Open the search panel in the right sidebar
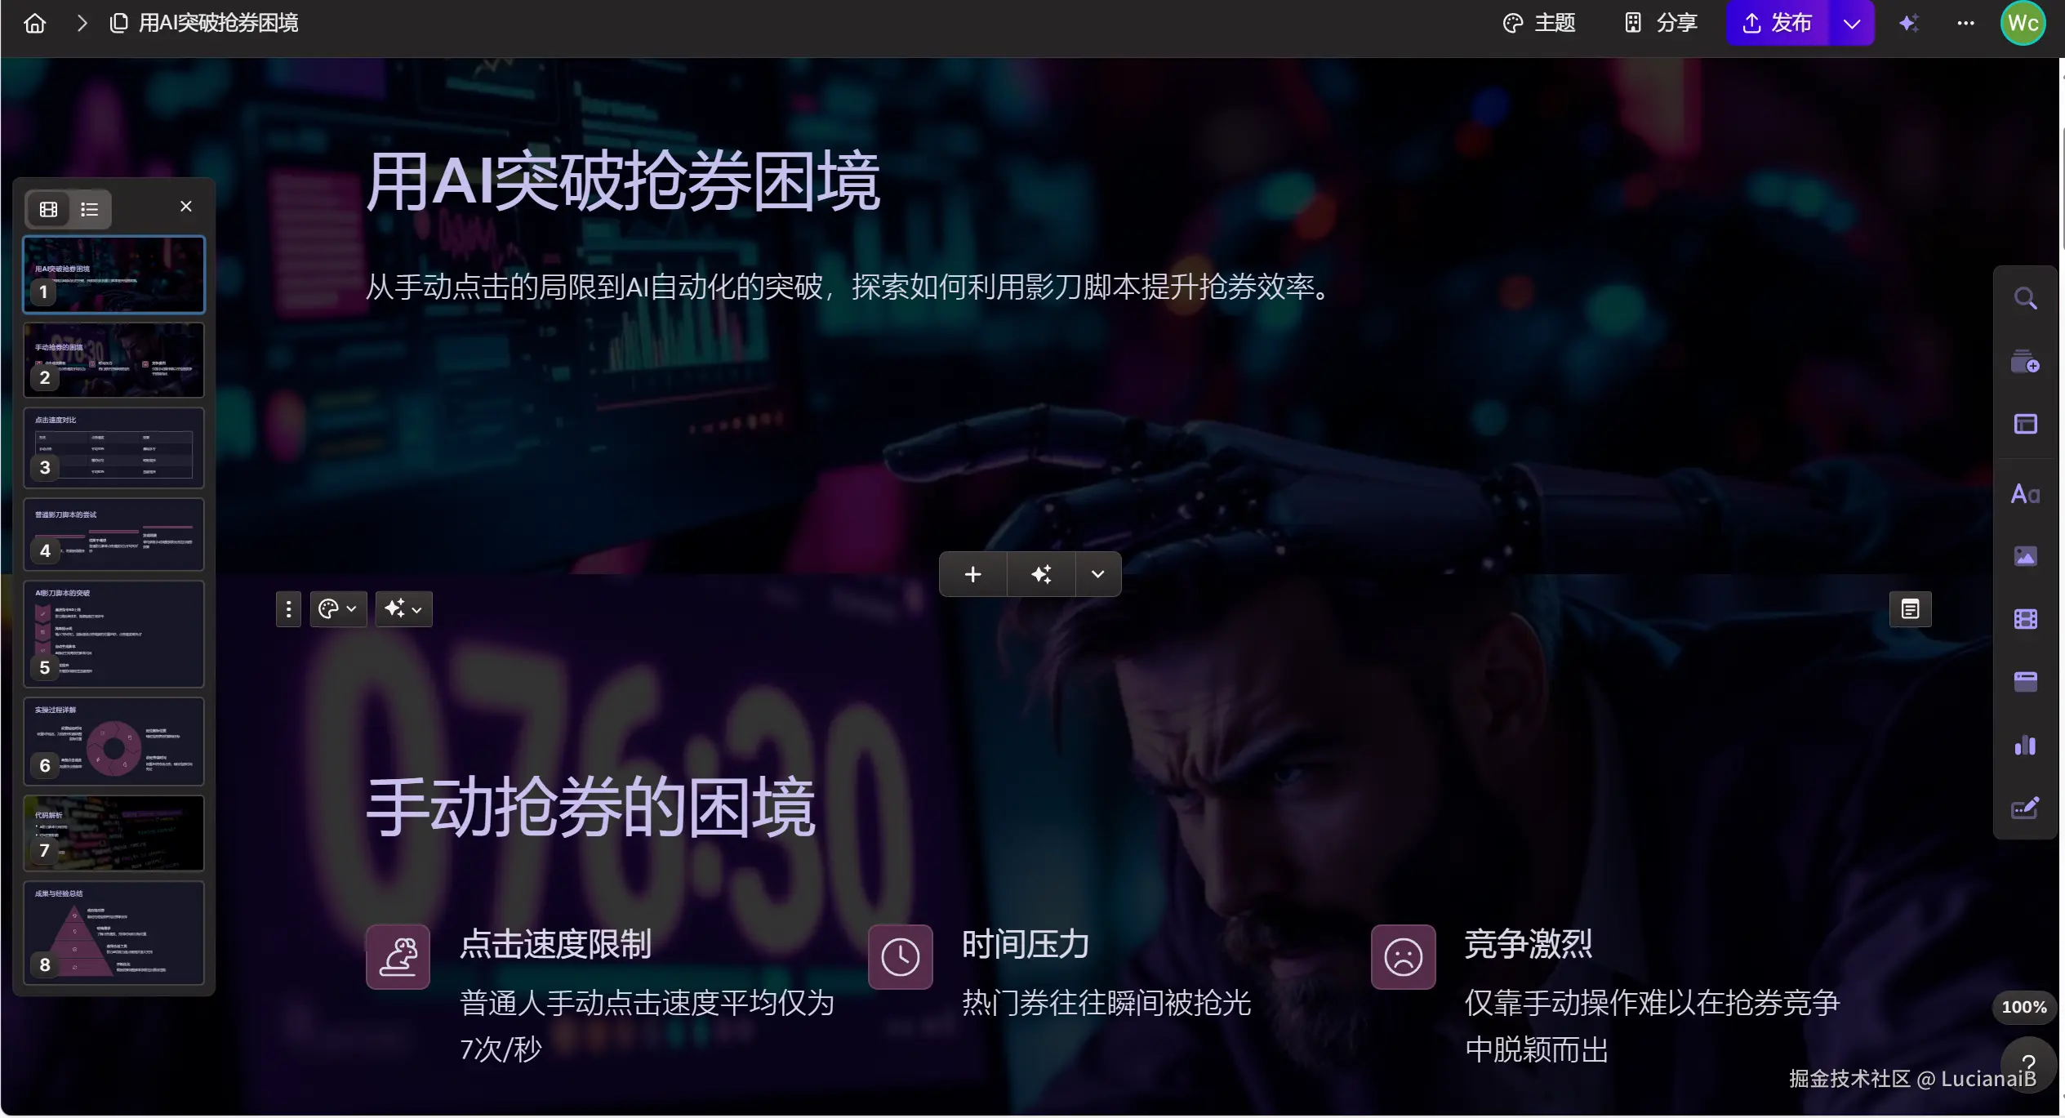This screenshot has width=2065, height=1118. pyautogui.click(x=2026, y=296)
